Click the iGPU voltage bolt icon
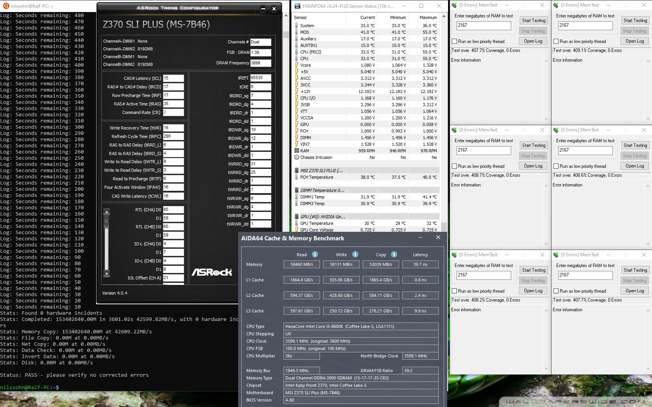The image size is (652, 407). (x=297, y=124)
